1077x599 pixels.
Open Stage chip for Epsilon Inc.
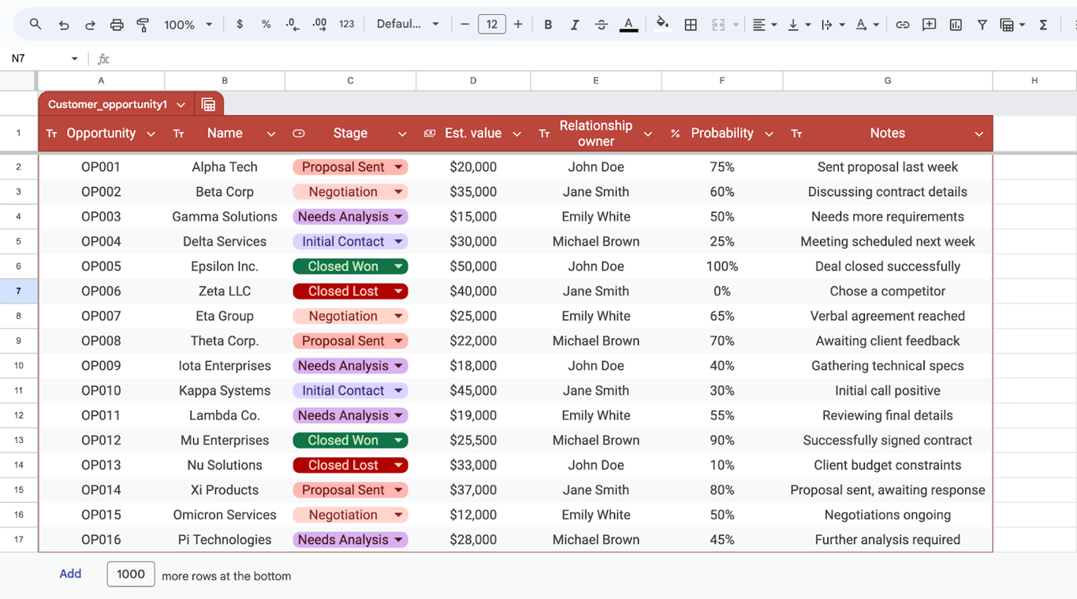[x=399, y=266]
